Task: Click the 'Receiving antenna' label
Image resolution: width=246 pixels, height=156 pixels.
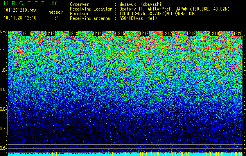Action: pyautogui.click(x=90, y=18)
